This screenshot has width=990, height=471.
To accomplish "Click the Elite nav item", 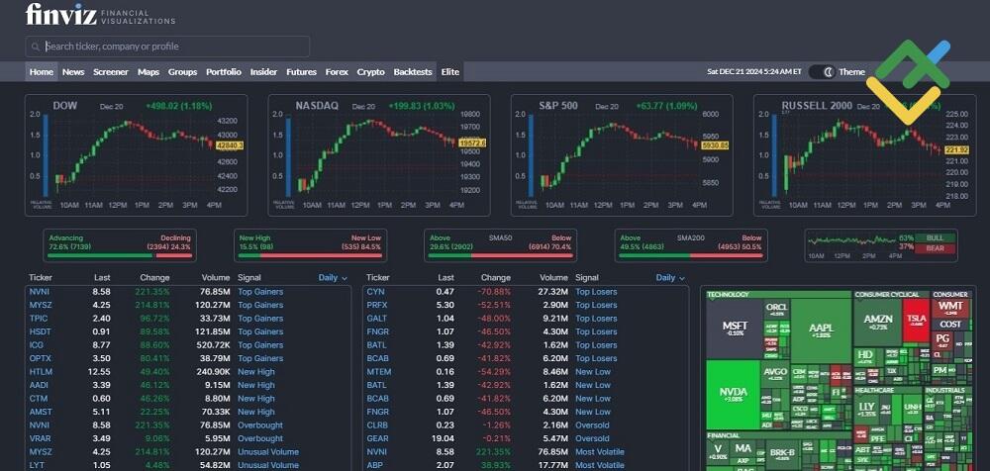I will point(450,72).
